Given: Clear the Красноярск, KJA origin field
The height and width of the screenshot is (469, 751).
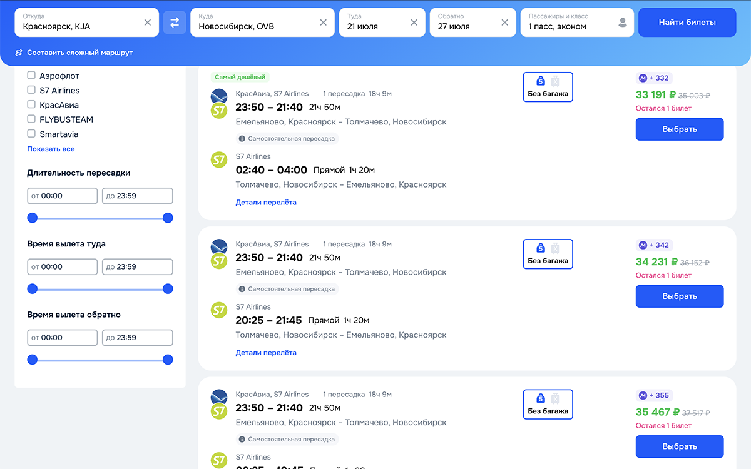Looking at the screenshot, I should [x=148, y=23].
